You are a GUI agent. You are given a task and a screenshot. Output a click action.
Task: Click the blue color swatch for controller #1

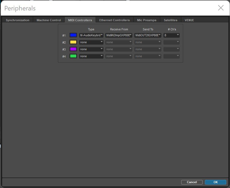click(x=73, y=35)
